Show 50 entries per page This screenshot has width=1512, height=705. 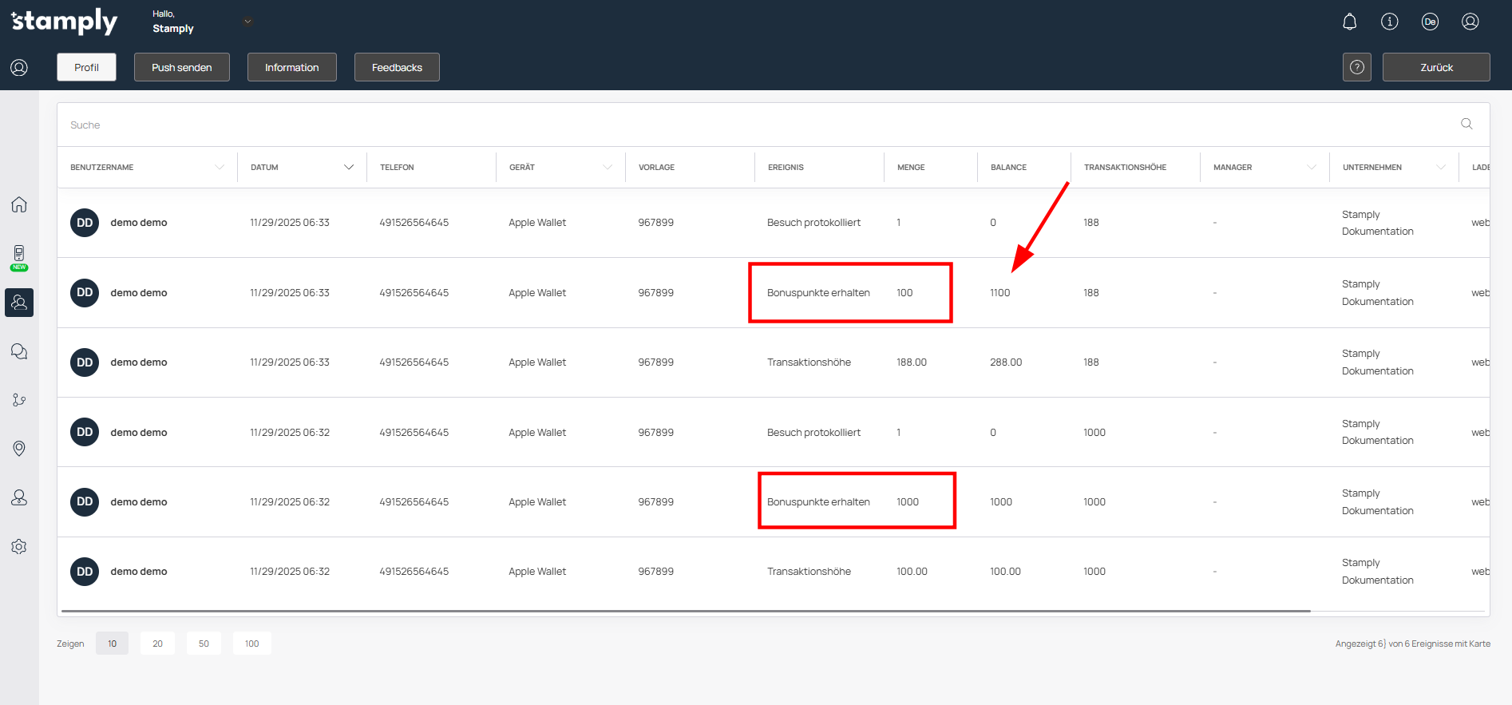204,644
